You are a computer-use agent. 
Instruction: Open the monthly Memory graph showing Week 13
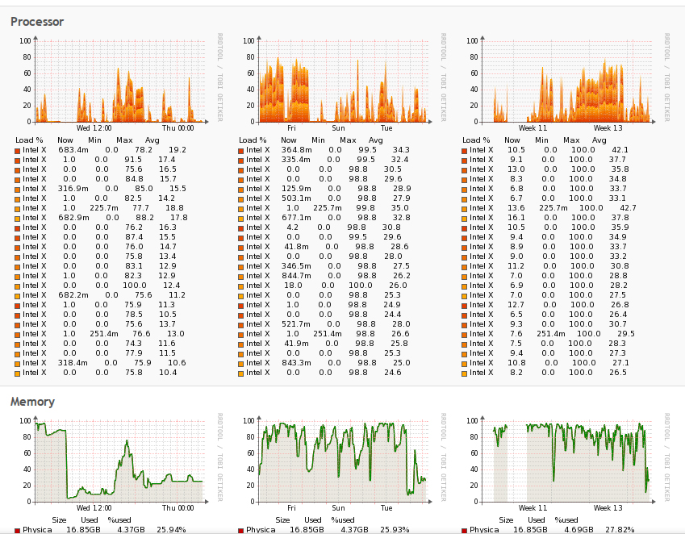click(x=563, y=461)
